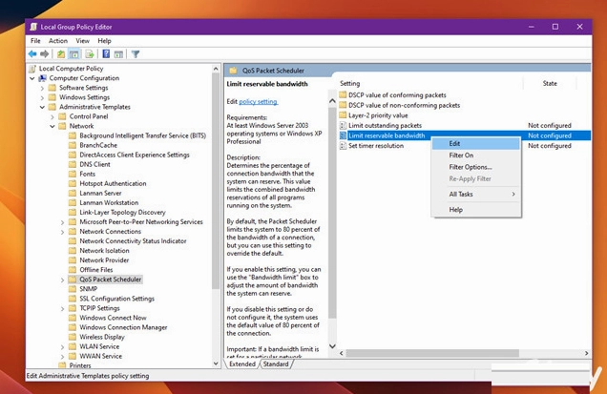Screen dimensions: 607x394
Task: Toggle the Show/Hide Action Pane icon
Action: coord(118,54)
